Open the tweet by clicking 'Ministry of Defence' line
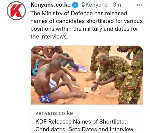This screenshot has height=133, width=150. (x=79, y=13)
